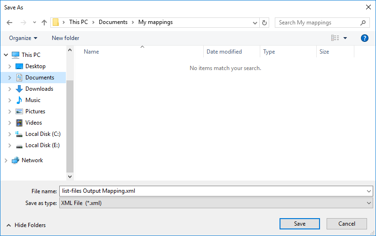Collapse the This PC tree node

6,55
